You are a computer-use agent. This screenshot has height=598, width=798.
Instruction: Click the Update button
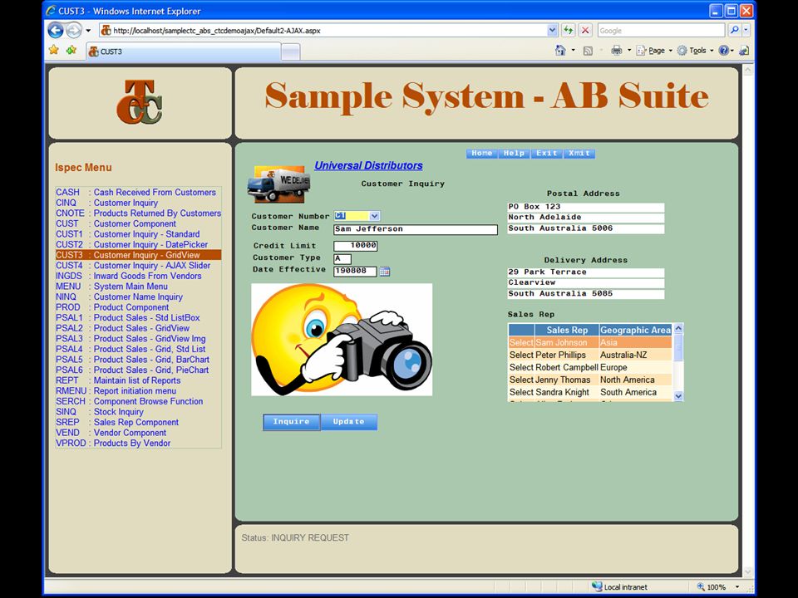348,422
